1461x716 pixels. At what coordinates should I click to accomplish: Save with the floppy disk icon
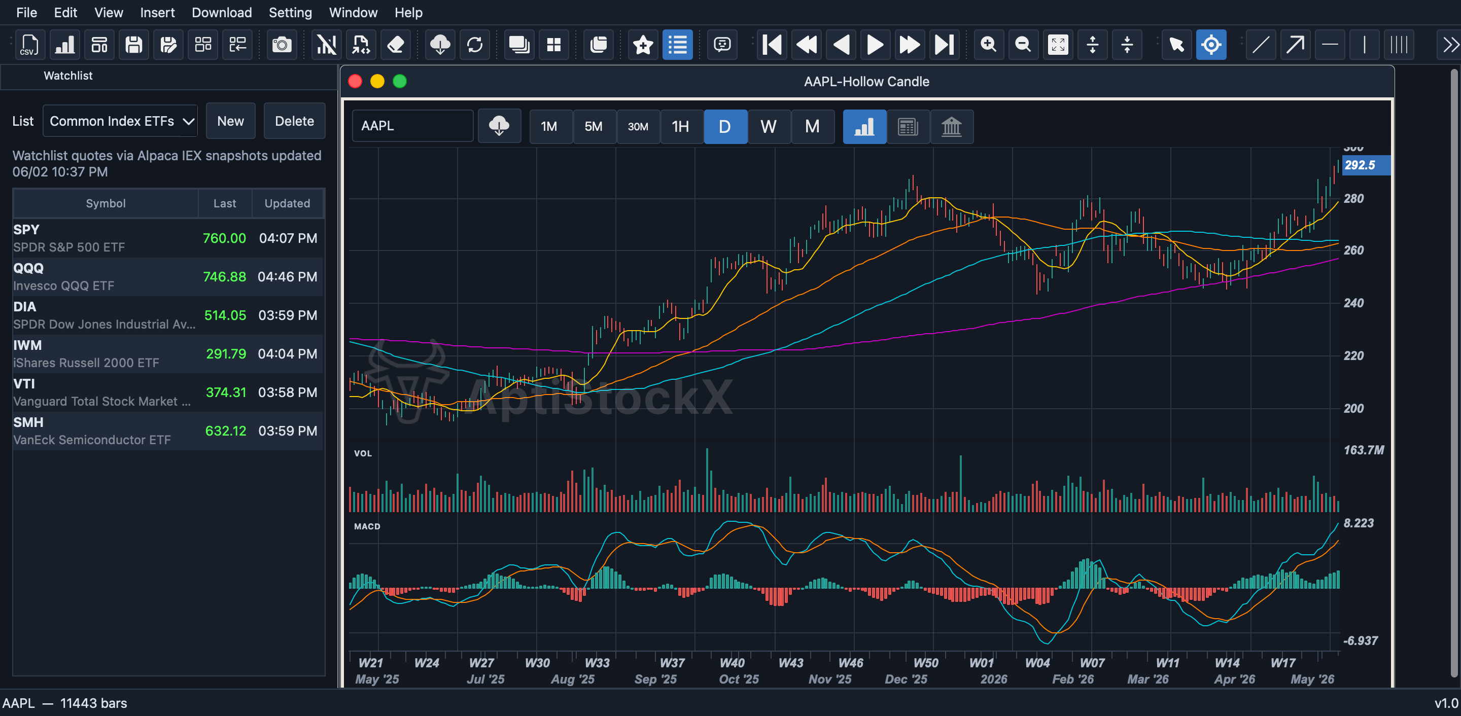tap(134, 44)
